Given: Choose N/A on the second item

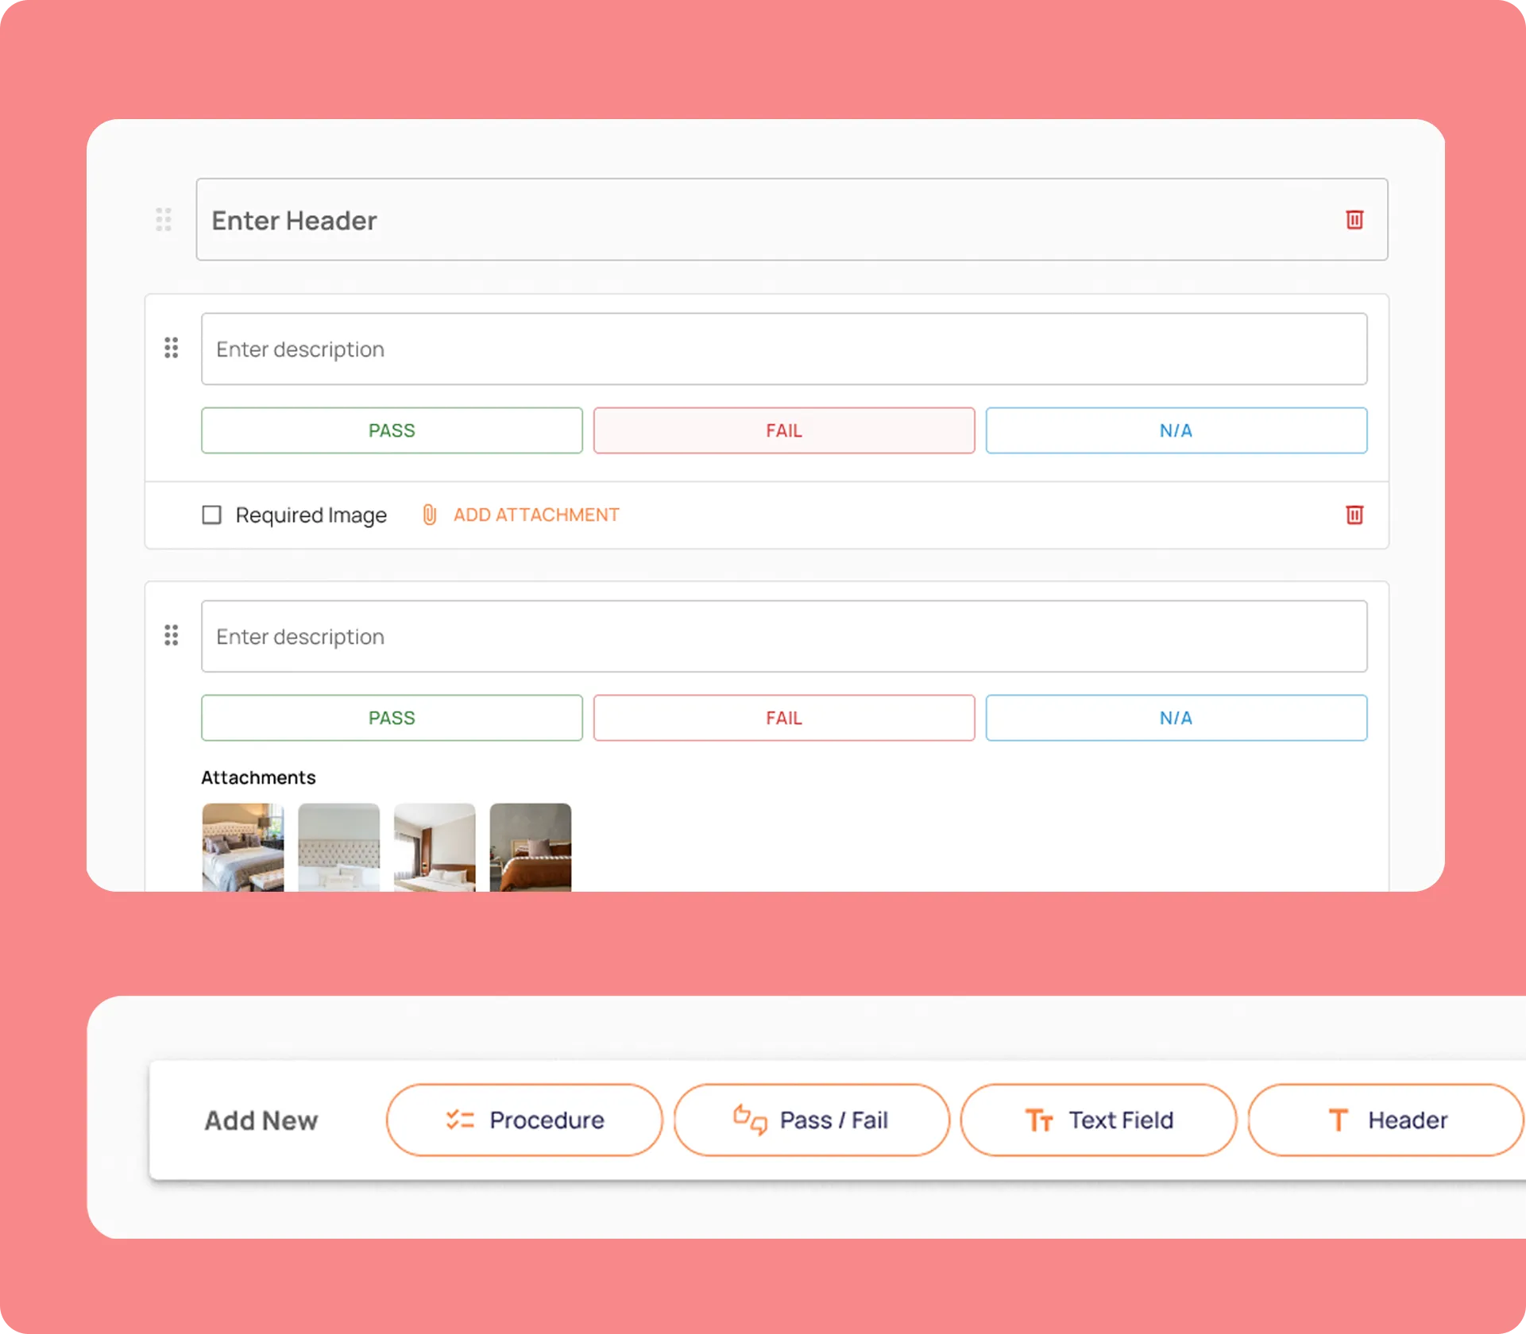Looking at the screenshot, I should [x=1176, y=718].
